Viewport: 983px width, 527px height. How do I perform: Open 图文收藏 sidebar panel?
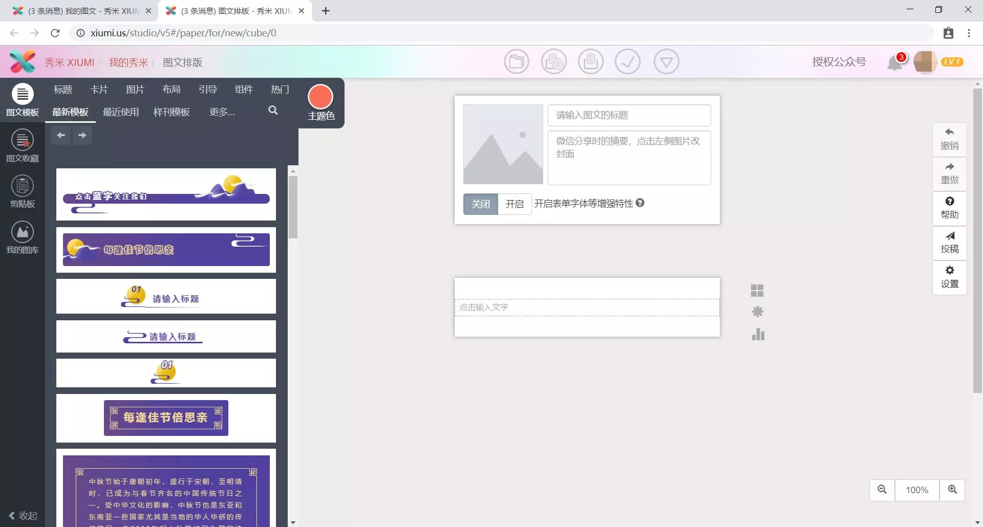(23, 146)
